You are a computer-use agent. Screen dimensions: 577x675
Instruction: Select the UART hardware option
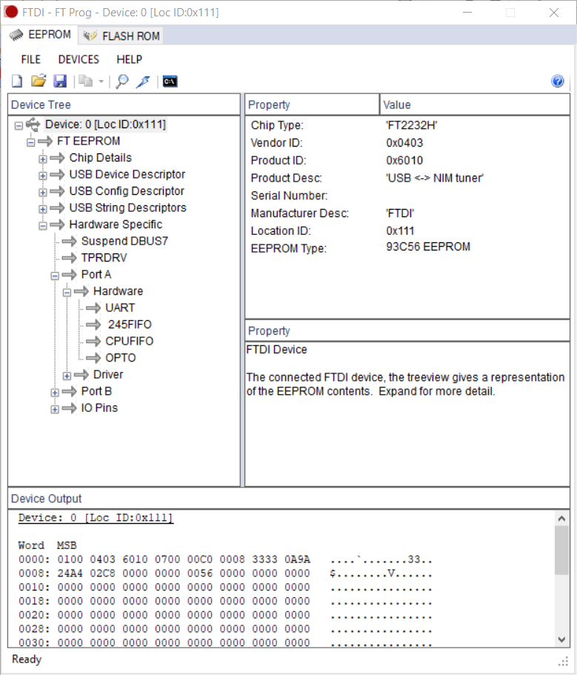tap(120, 308)
